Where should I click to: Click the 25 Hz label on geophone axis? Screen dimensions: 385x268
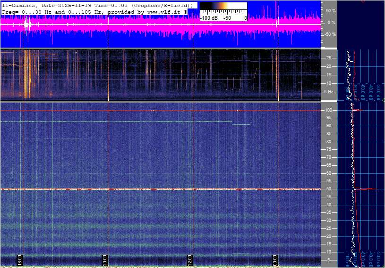click(x=329, y=58)
